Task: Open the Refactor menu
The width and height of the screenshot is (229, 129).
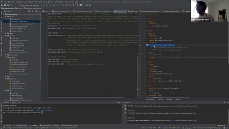Action: 31,2
